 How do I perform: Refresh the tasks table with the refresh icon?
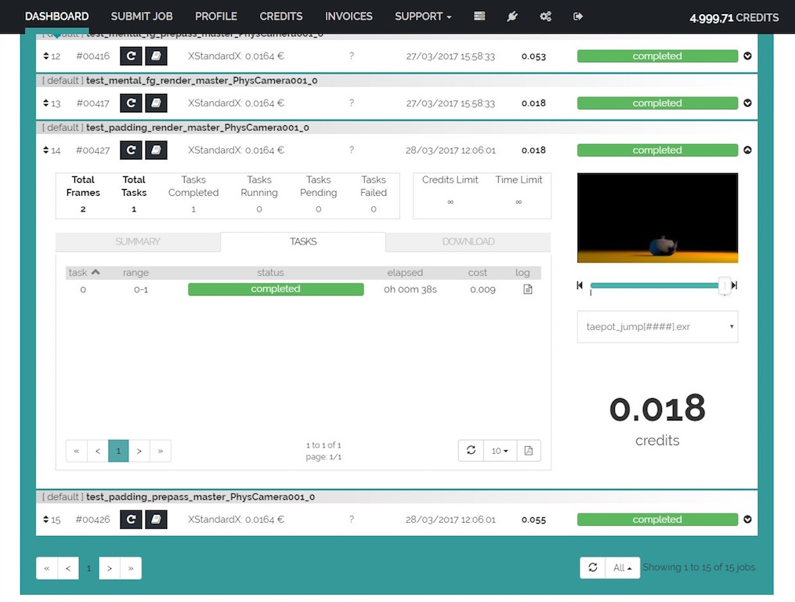pos(471,450)
